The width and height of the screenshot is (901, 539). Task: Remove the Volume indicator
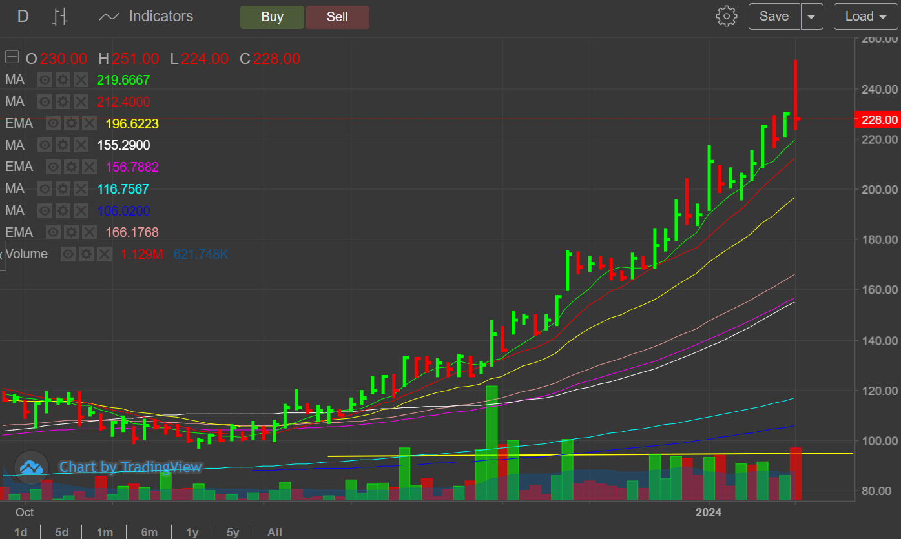click(104, 254)
